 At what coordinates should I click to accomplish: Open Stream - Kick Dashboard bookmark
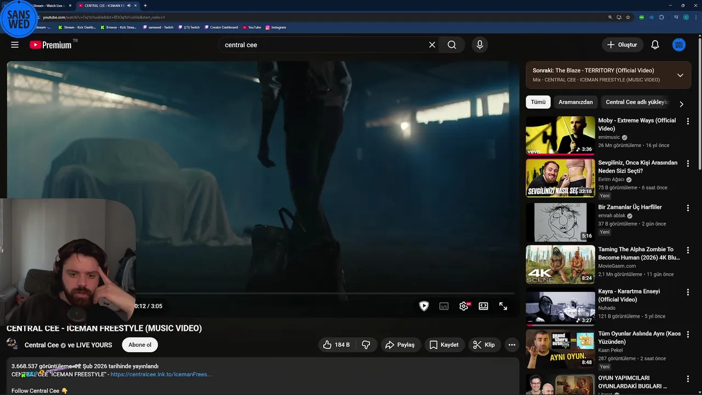click(x=77, y=27)
